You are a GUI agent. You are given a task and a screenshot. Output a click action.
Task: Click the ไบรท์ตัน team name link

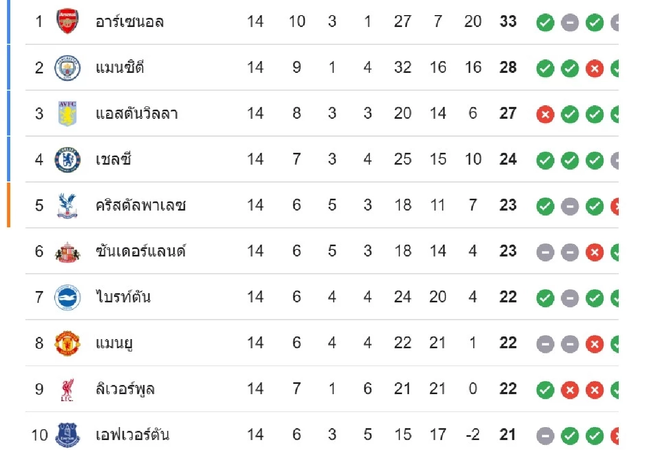(123, 298)
